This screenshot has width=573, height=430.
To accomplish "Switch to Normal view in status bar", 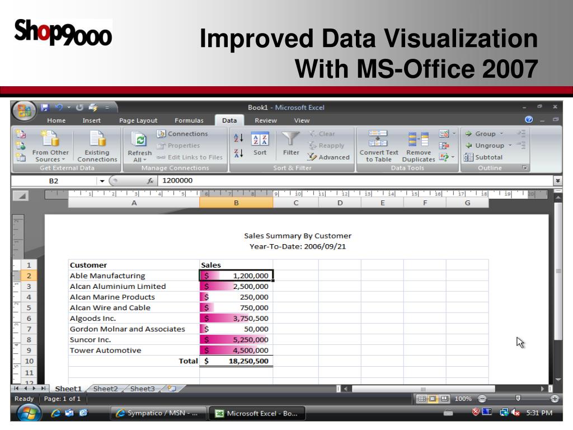I will pos(421,399).
